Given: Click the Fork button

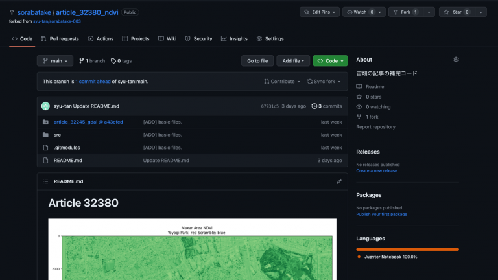Looking at the screenshot, I should point(405,12).
